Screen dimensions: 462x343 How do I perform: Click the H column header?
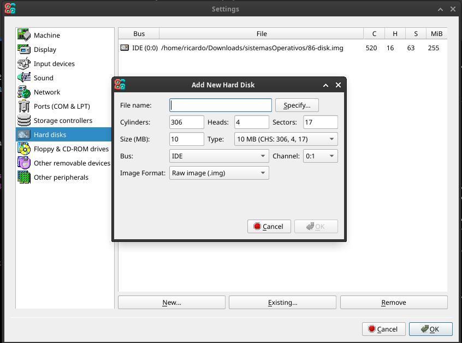click(x=395, y=34)
